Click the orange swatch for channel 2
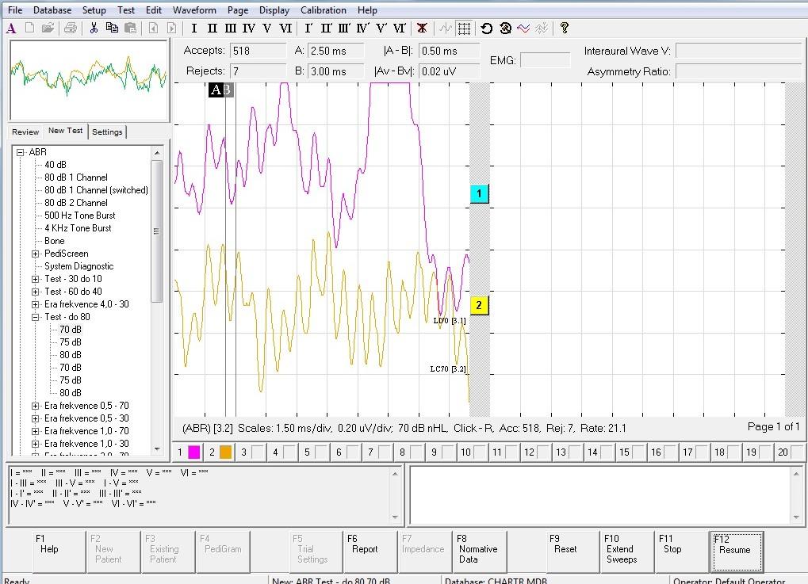808x584 pixels. [226, 452]
